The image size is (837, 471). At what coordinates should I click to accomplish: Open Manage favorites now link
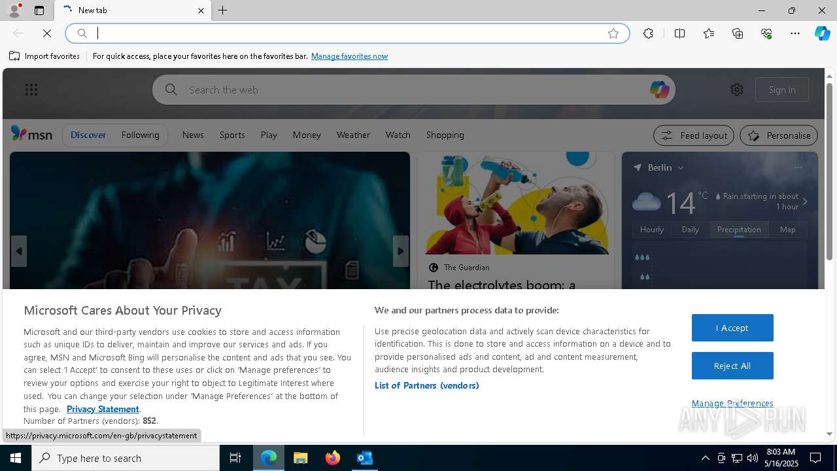[x=349, y=56]
